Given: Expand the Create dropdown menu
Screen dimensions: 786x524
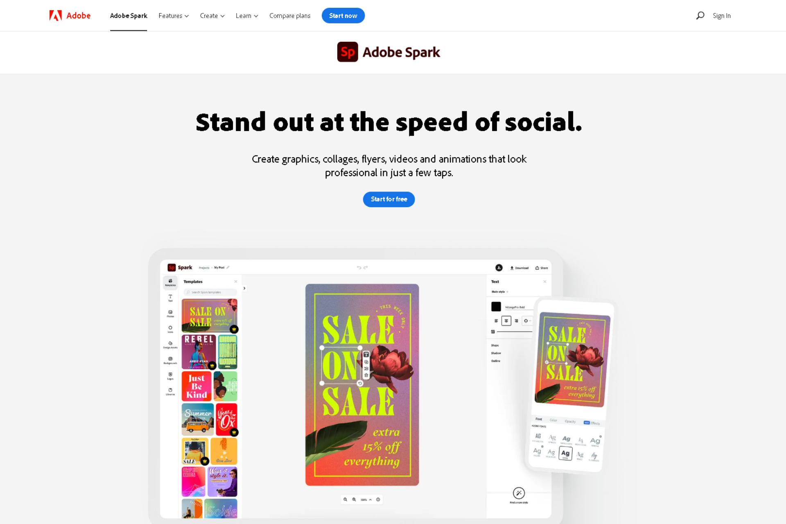Looking at the screenshot, I should (x=212, y=16).
